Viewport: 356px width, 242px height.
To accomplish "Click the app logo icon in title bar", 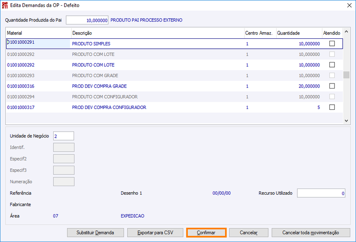I will point(5,5).
